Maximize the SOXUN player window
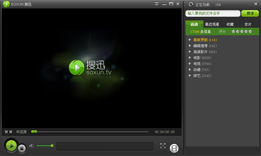Viewport: 261px width, 156px height. [171, 4]
